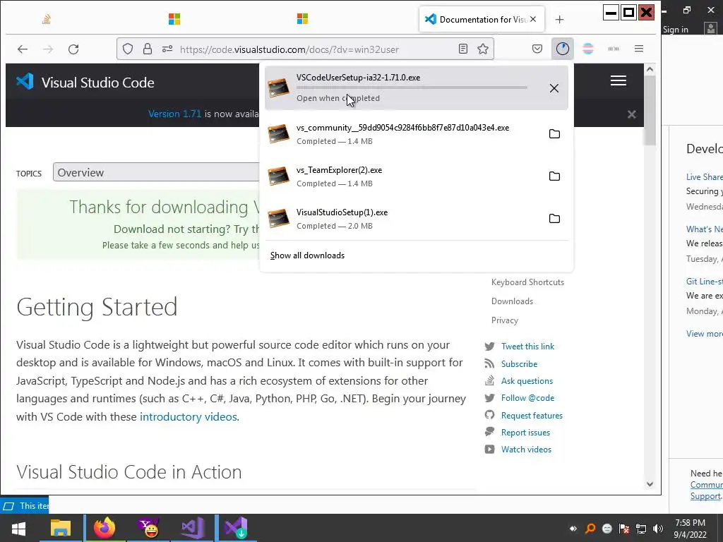Open volume control in system tray

tap(657, 529)
